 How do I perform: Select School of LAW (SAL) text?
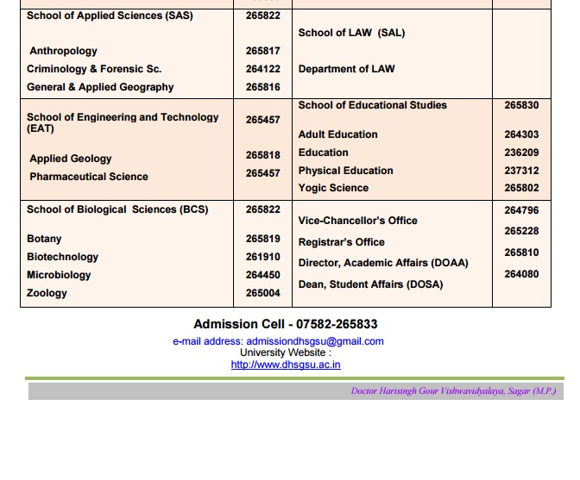[x=351, y=33]
